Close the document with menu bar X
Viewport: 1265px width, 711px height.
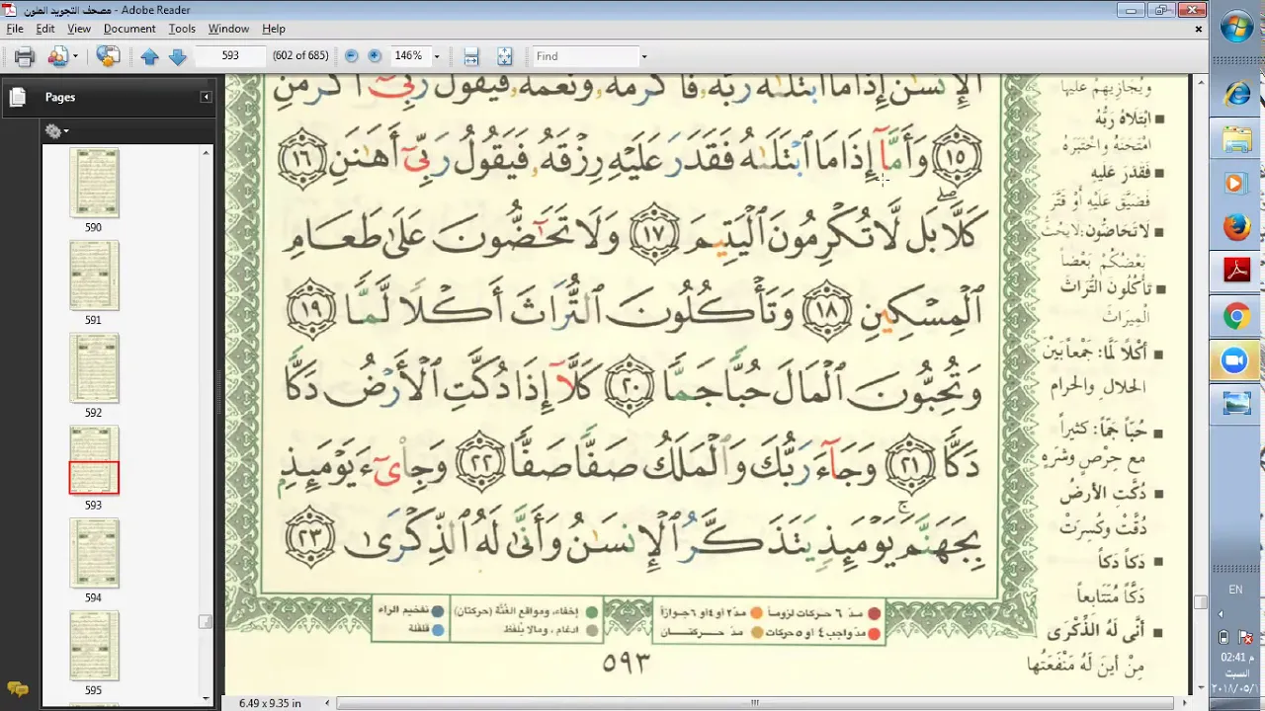[x=1199, y=29]
